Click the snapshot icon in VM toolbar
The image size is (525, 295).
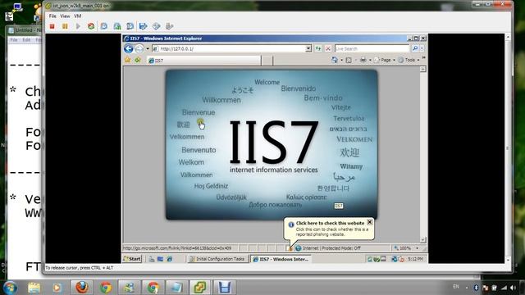[x=104, y=26]
